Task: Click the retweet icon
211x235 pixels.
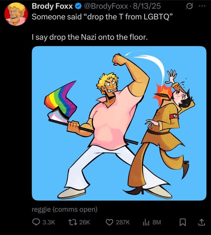Action: coord(72,222)
